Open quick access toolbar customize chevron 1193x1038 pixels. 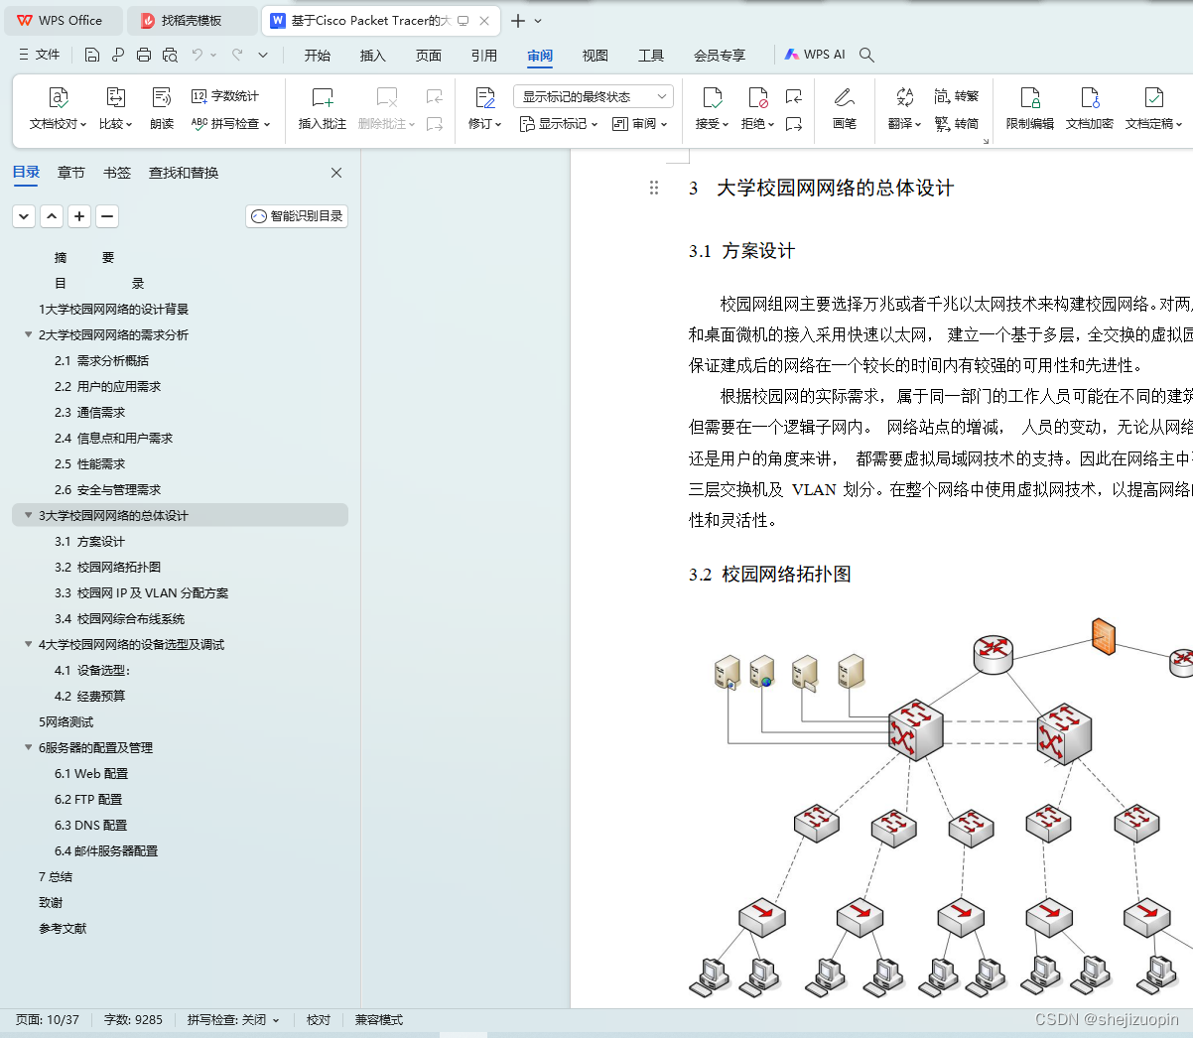tap(263, 55)
